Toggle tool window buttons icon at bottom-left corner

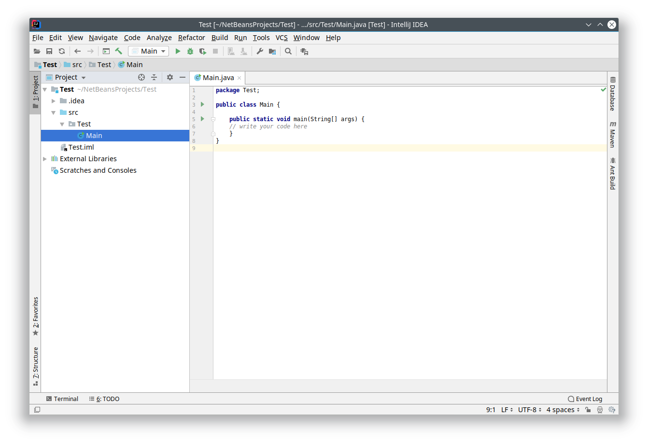[x=37, y=410]
